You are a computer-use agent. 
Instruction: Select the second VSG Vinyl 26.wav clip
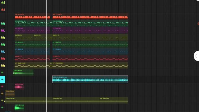point(76,100)
